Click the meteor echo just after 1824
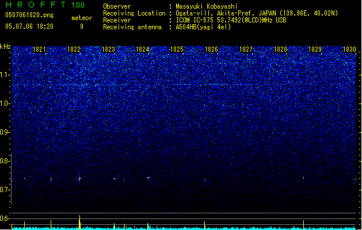 (148, 178)
